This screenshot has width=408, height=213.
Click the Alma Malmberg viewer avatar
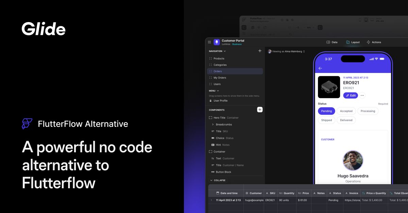pyautogui.click(x=270, y=52)
